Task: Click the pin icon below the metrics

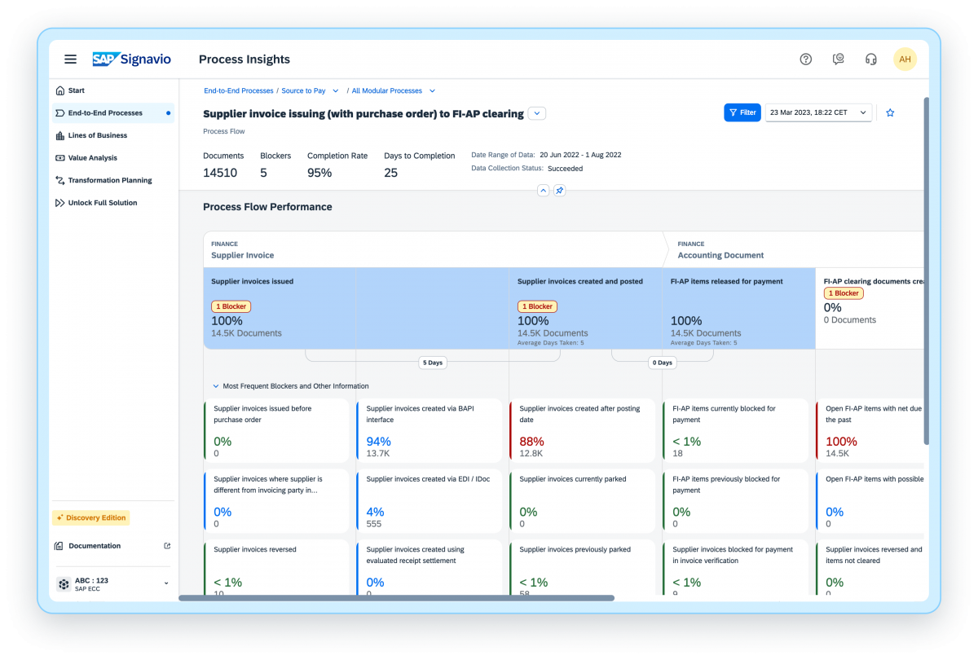Action: 559,190
